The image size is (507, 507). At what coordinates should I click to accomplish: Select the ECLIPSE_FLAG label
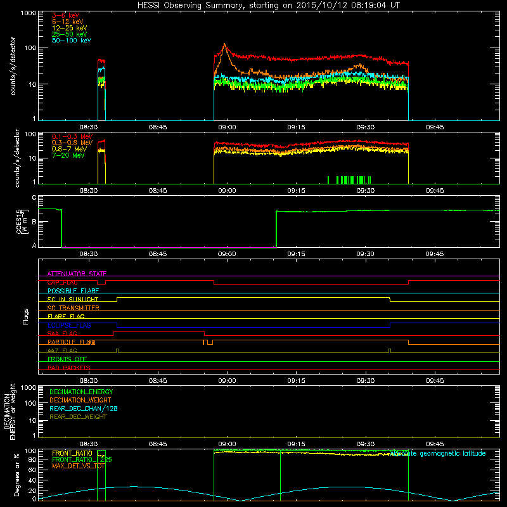[69, 325]
